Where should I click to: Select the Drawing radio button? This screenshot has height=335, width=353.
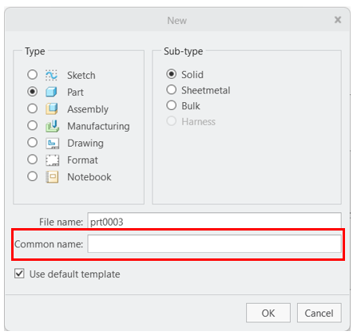pos(32,143)
